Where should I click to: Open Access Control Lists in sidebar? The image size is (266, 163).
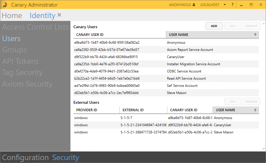(35, 27)
